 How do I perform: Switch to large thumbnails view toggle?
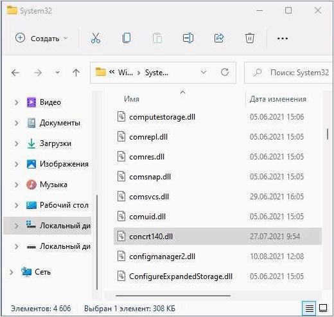tap(323, 308)
